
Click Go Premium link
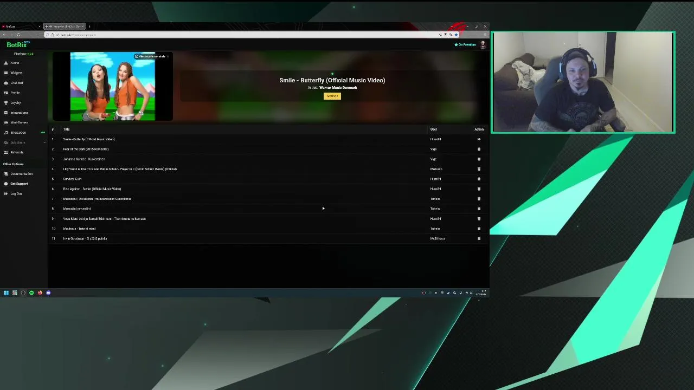465,44
